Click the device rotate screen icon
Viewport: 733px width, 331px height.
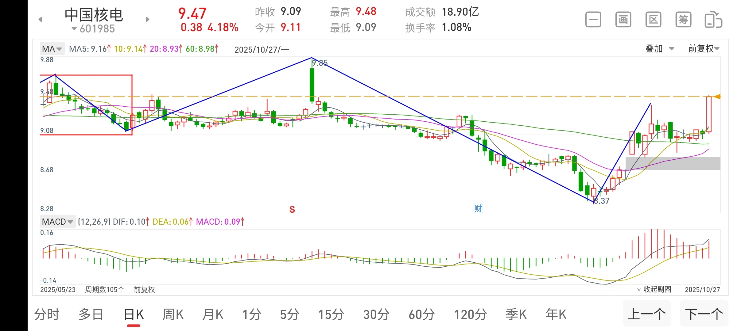pyautogui.click(x=713, y=20)
